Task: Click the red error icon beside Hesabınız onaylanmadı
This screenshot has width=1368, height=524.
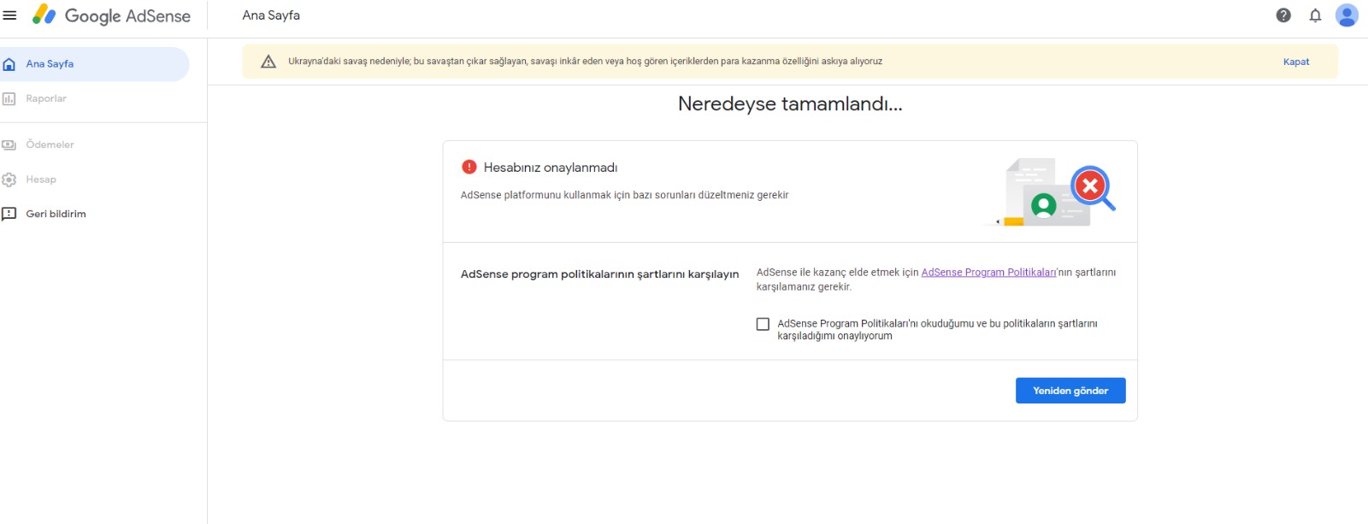Action: [469, 167]
